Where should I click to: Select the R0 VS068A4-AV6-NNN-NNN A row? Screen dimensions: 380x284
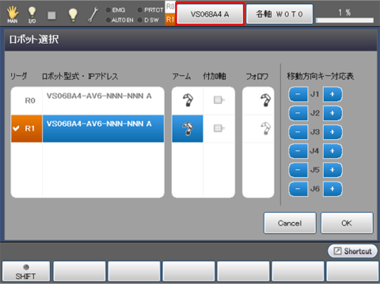(x=103, y=101)
